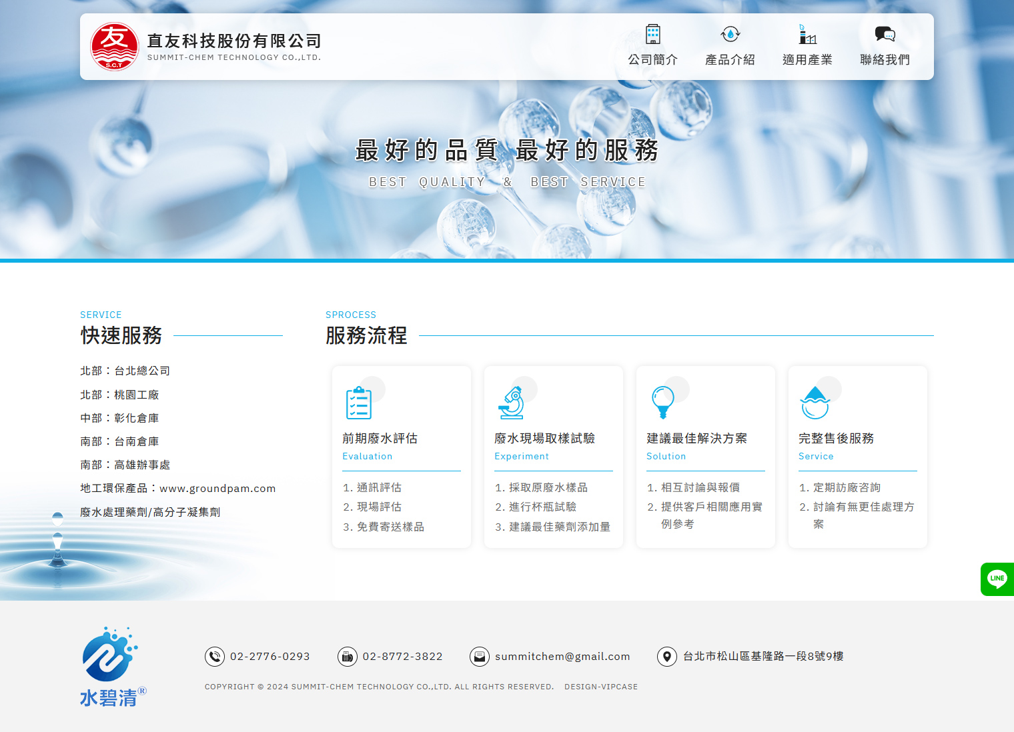Click 直友科技股份有限公司 company name
The width and height of the screenshot is (1014, 732).
click(234, 41)
